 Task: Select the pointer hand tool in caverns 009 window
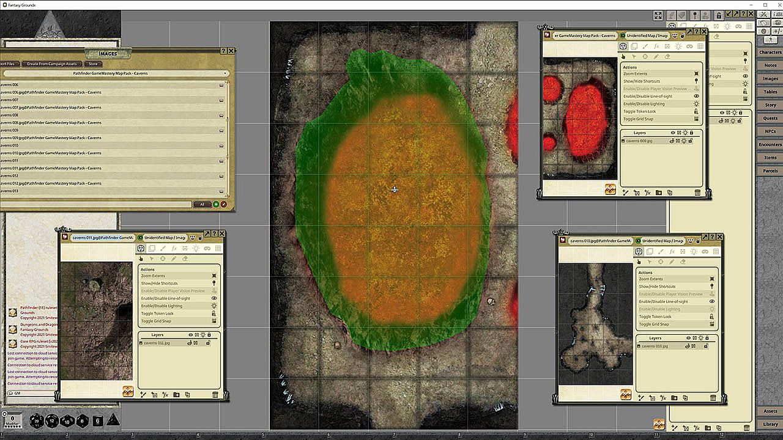[623, 56]
